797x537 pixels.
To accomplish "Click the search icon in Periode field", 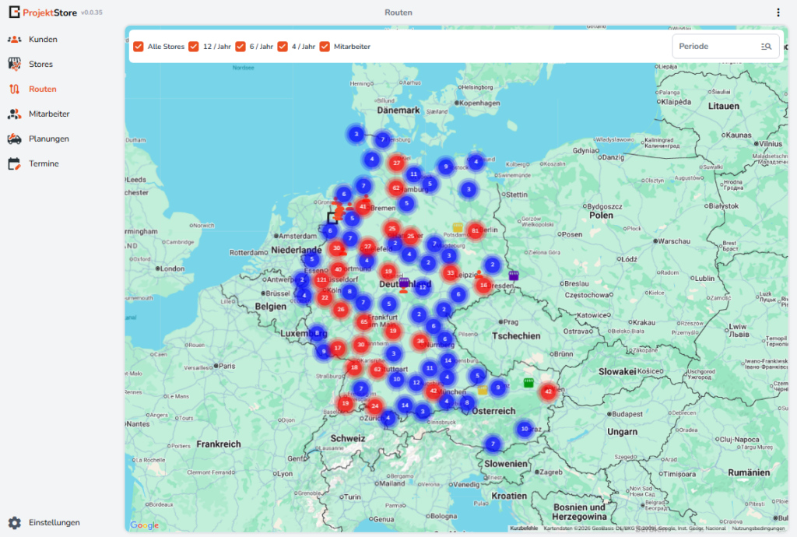I will [766, 47].
